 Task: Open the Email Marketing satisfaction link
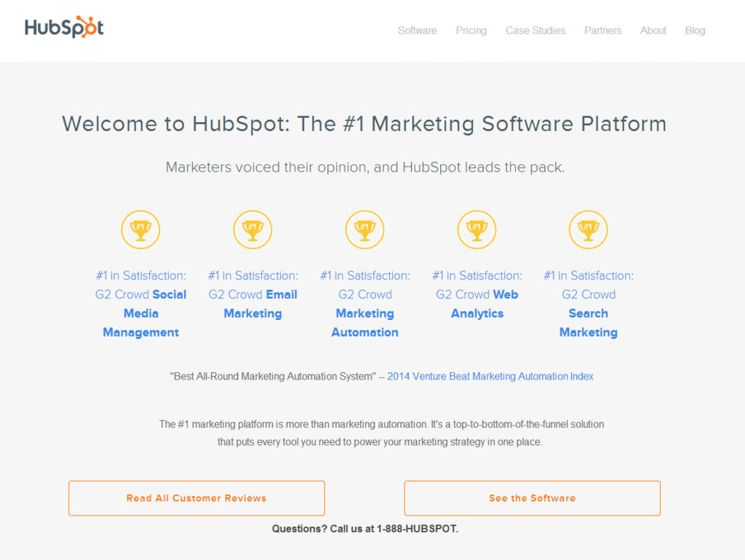coord(252,295)
